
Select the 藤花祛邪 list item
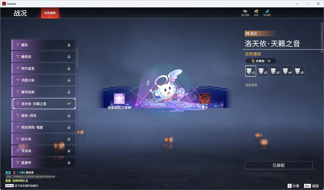click(43, 92)
